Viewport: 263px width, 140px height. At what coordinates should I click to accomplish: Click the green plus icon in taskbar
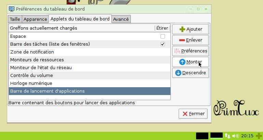tap(259, 136)
